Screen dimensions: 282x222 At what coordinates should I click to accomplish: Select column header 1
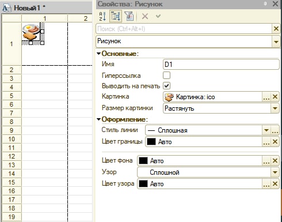point(44,18)
